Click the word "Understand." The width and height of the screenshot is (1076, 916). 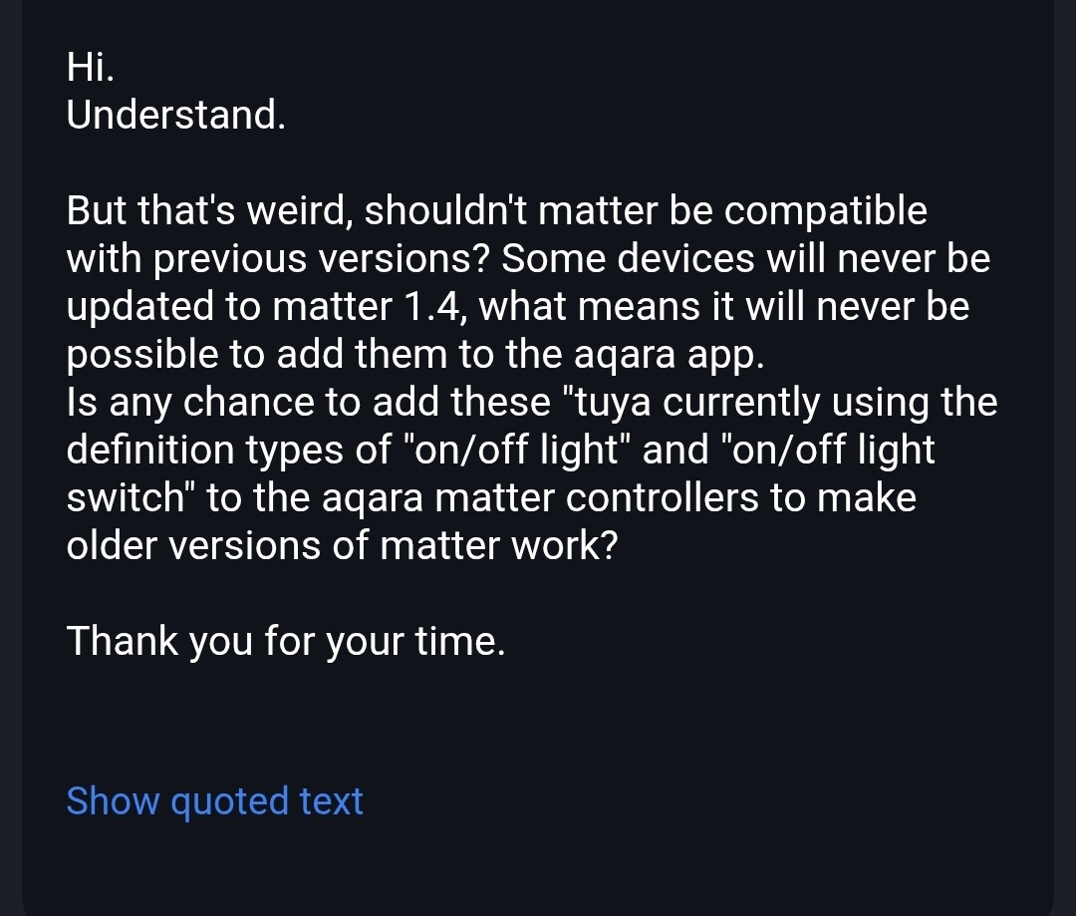coord(175,116)
